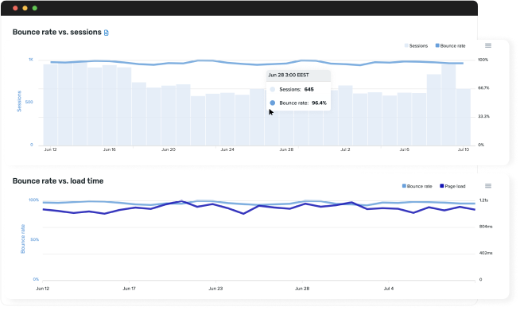
Task: Click the vertical Sessions axis title
Action: point(19,101)
